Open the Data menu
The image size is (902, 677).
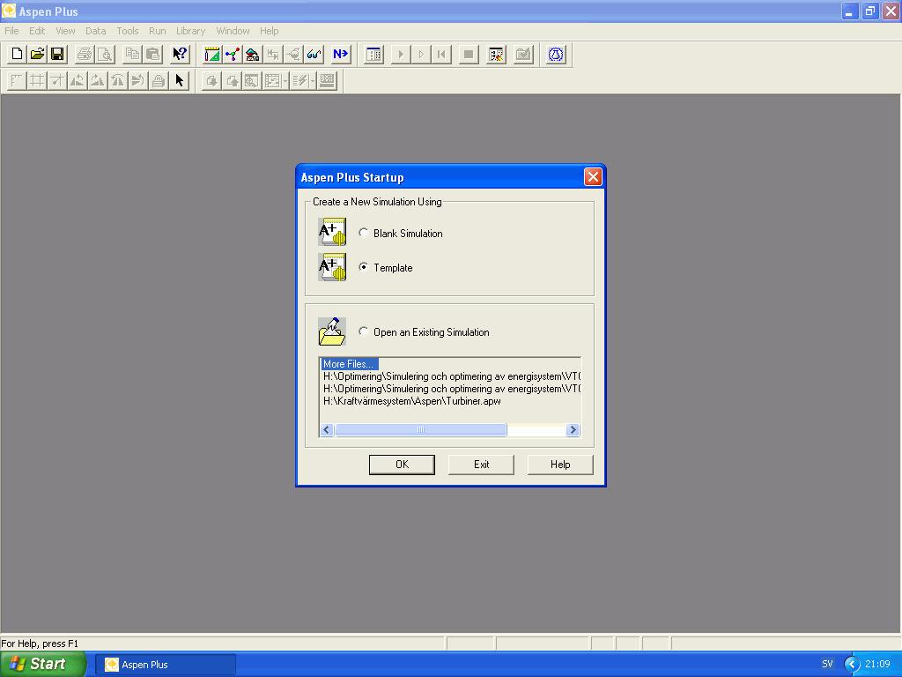(95, 31)
